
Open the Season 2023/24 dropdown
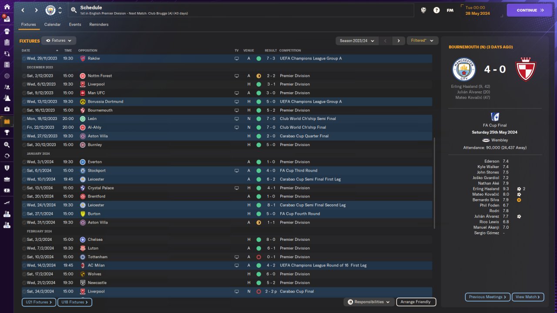[x=356, y=40]
